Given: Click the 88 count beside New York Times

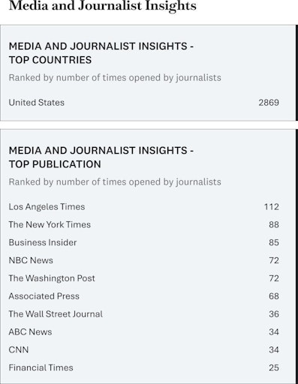Looking at the screenshot, I should [x=274, y=224].
